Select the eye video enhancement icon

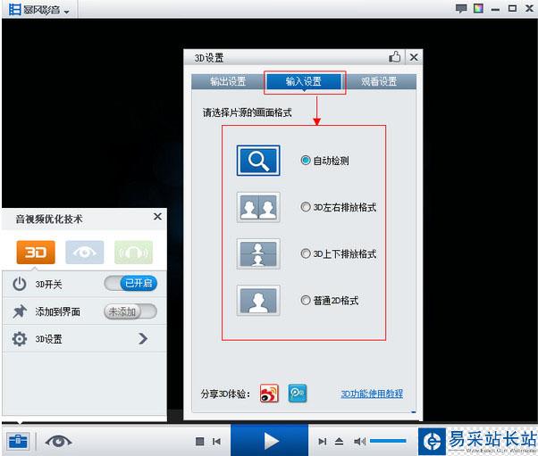click(x=84, y=253)
